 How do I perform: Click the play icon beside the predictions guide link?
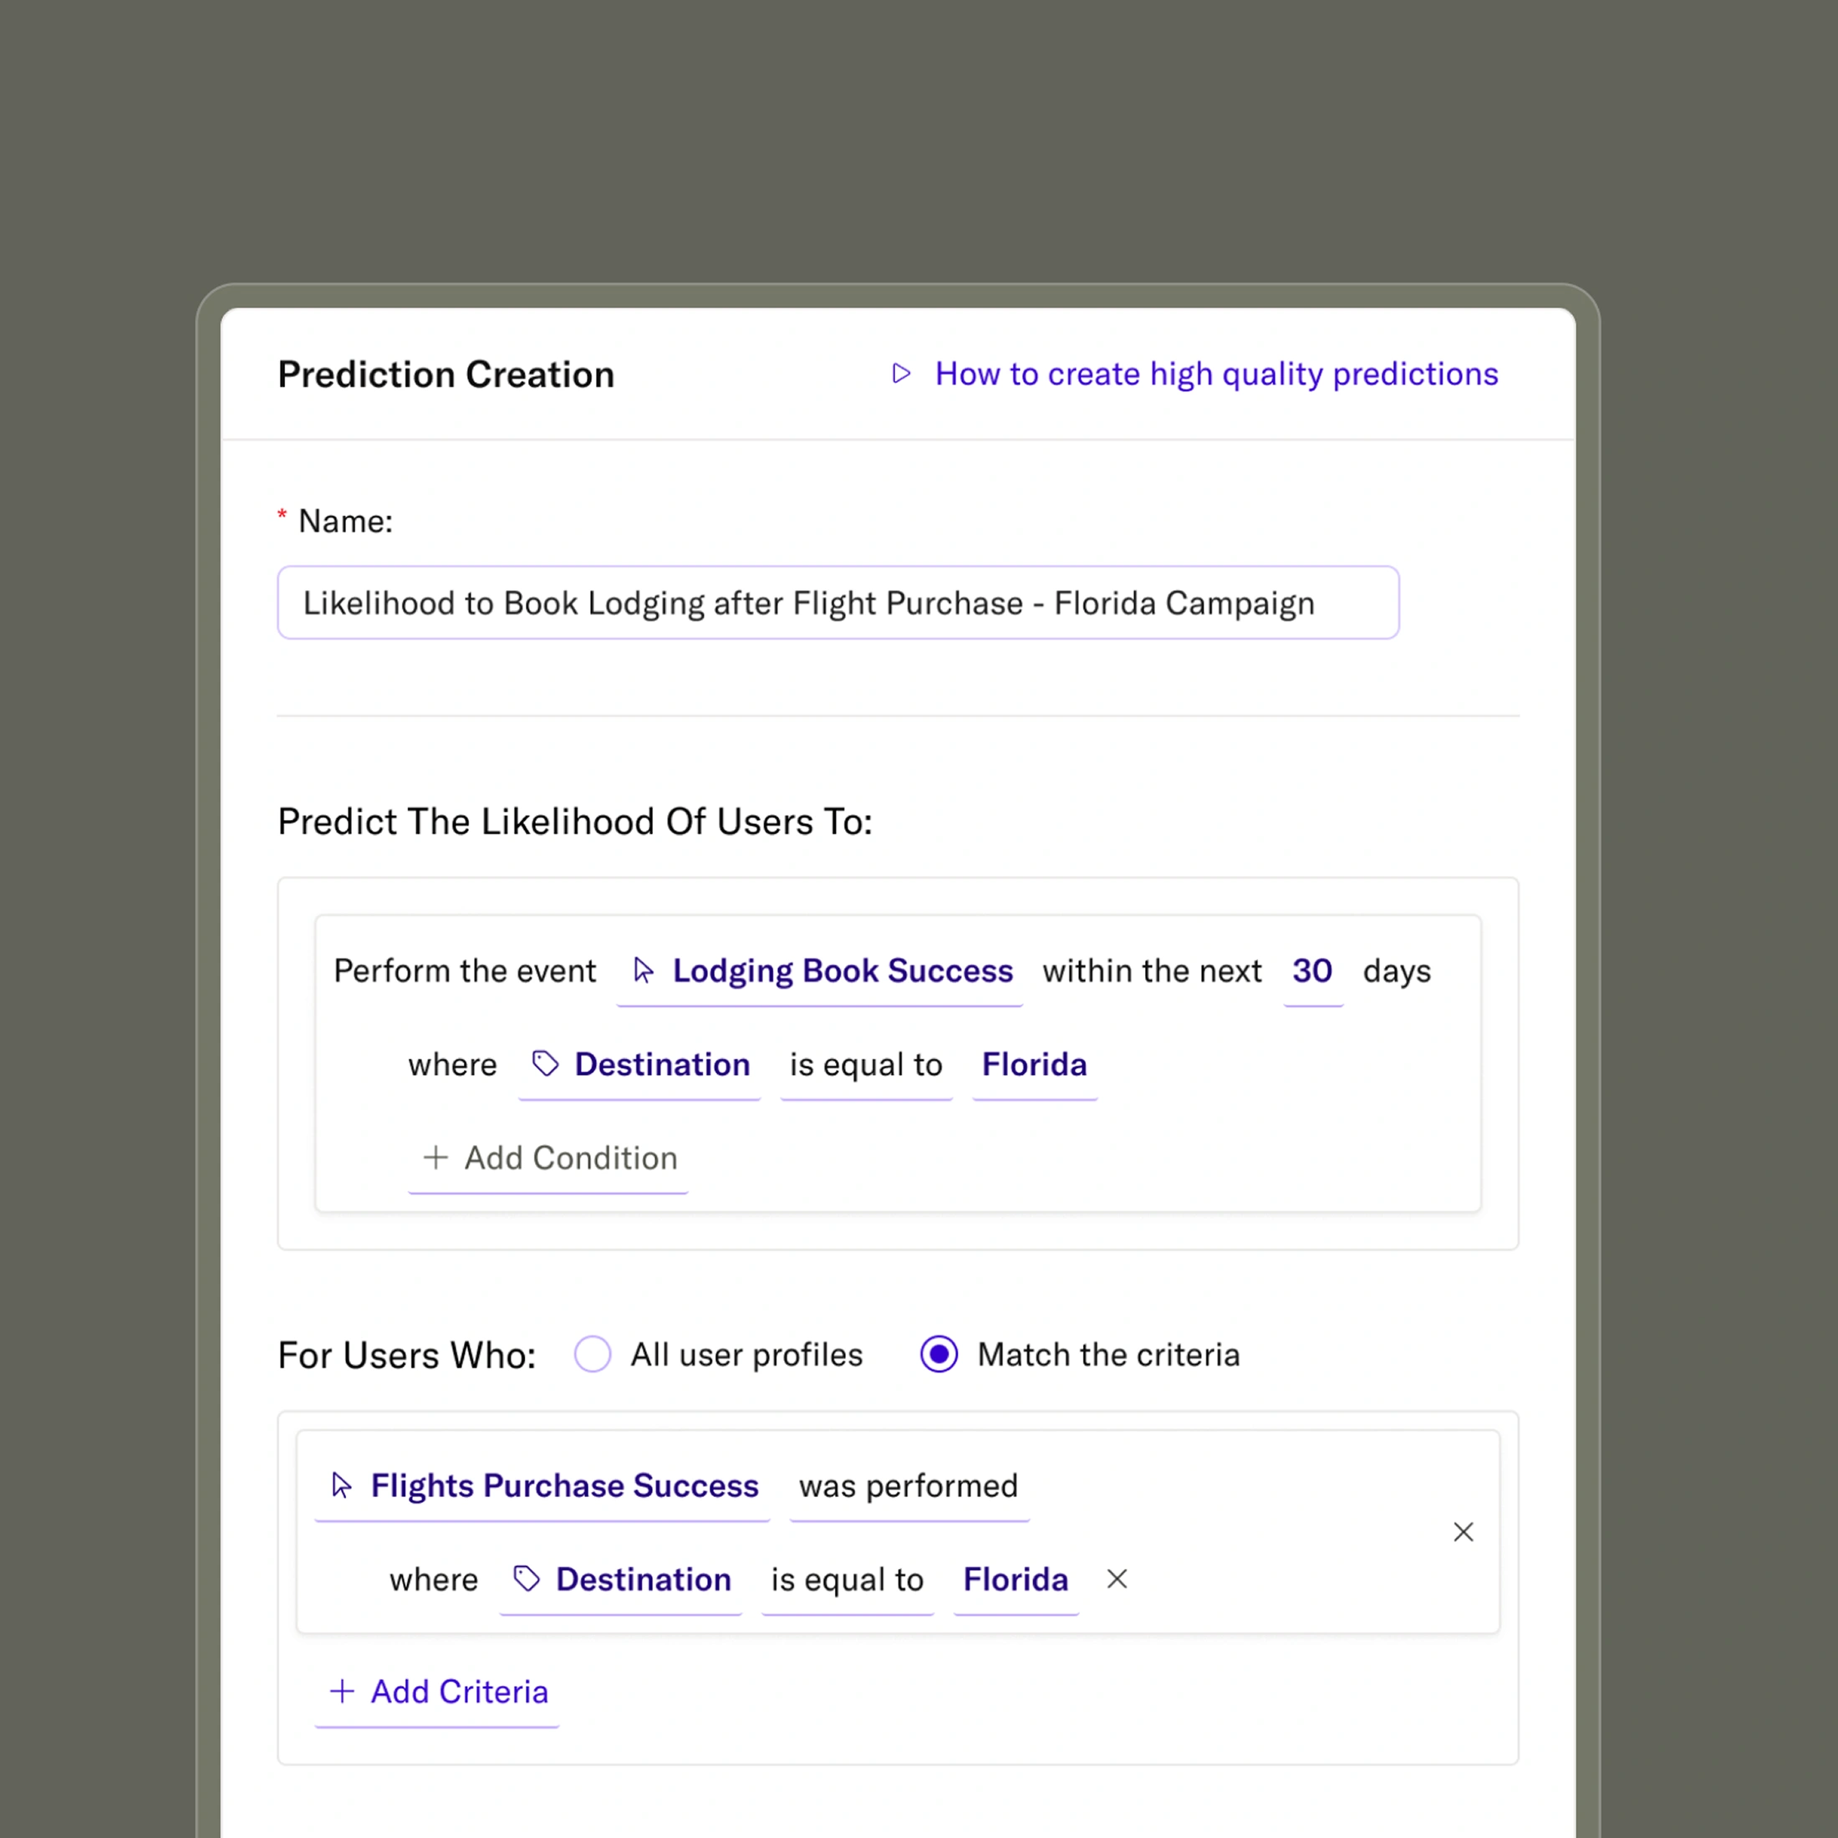pos(901,374)
